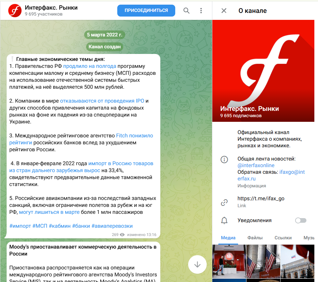Switch to the Ссылки tab
Viewport: 318px width, 282px height.
click(283, 238)
